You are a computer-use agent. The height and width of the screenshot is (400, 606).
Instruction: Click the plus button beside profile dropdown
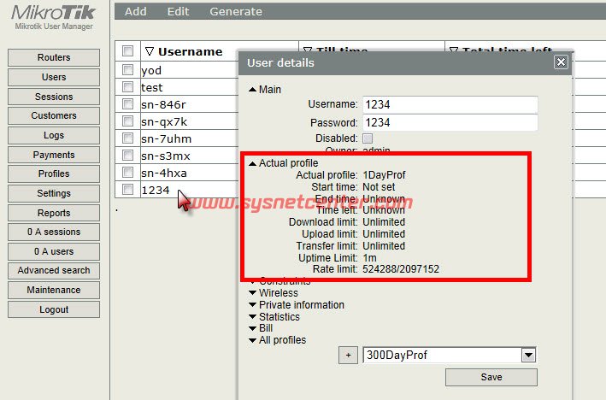(x=348, y=356)
